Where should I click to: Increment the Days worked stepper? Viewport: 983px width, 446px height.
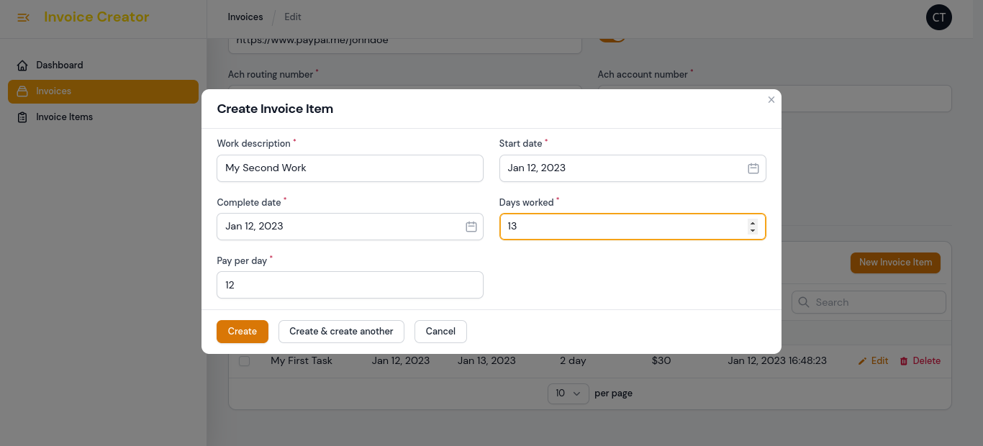(x=753, y=222)
